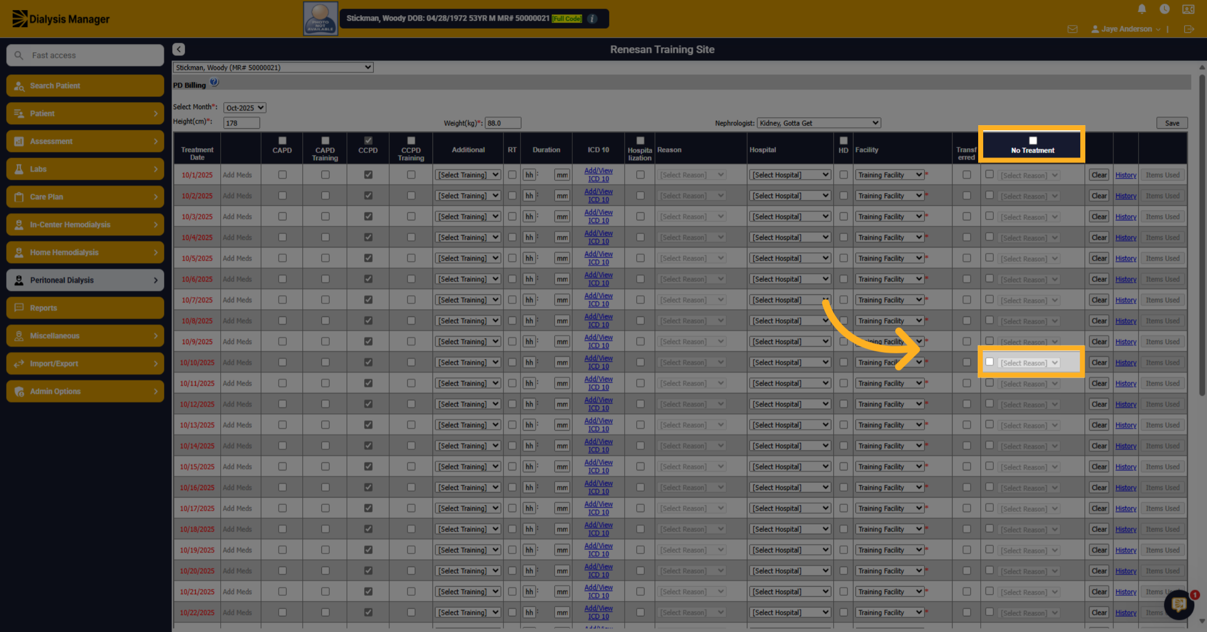Toggle the CCPD column header checkbox
This screenshot has height=632, width=1207.
click(368, 140)
